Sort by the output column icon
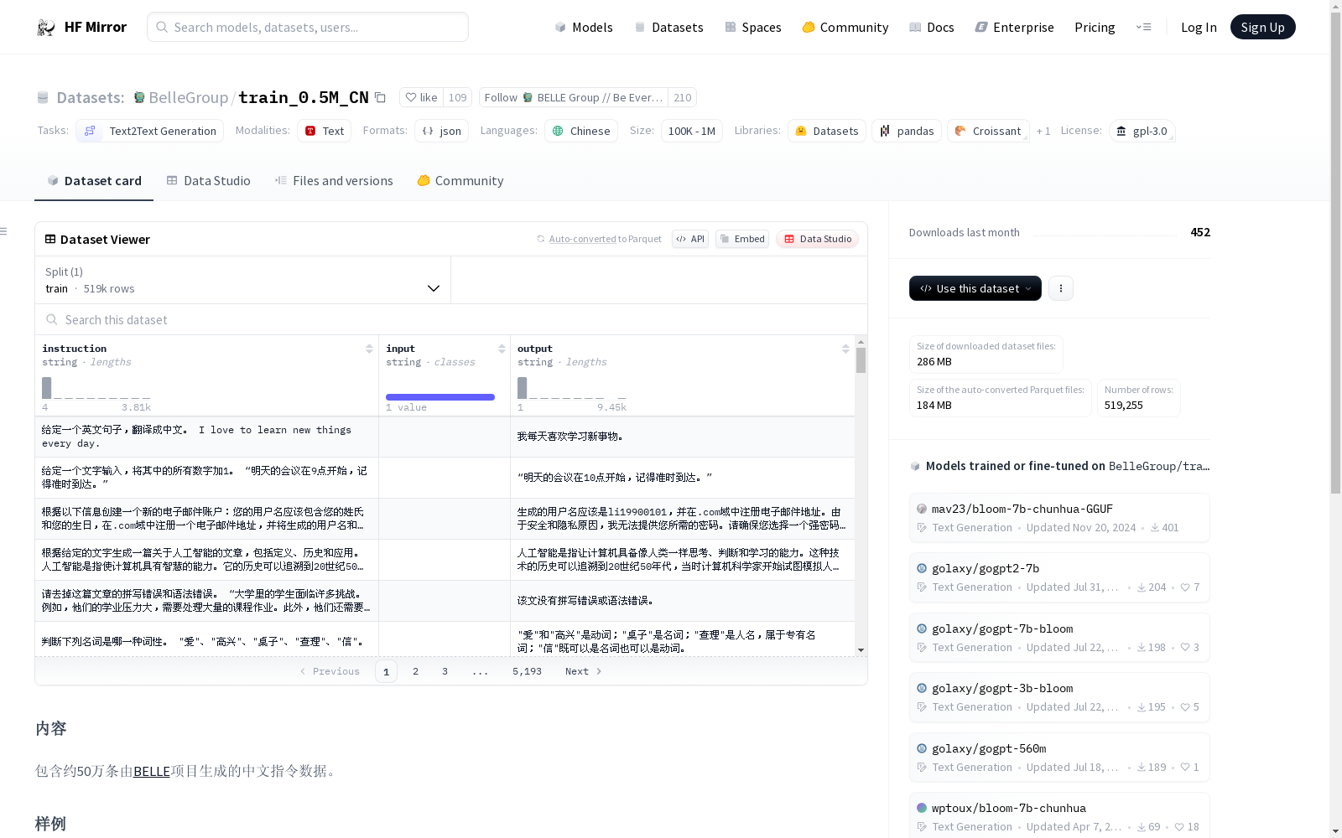1342x838 pixels. tap(845, 349)
